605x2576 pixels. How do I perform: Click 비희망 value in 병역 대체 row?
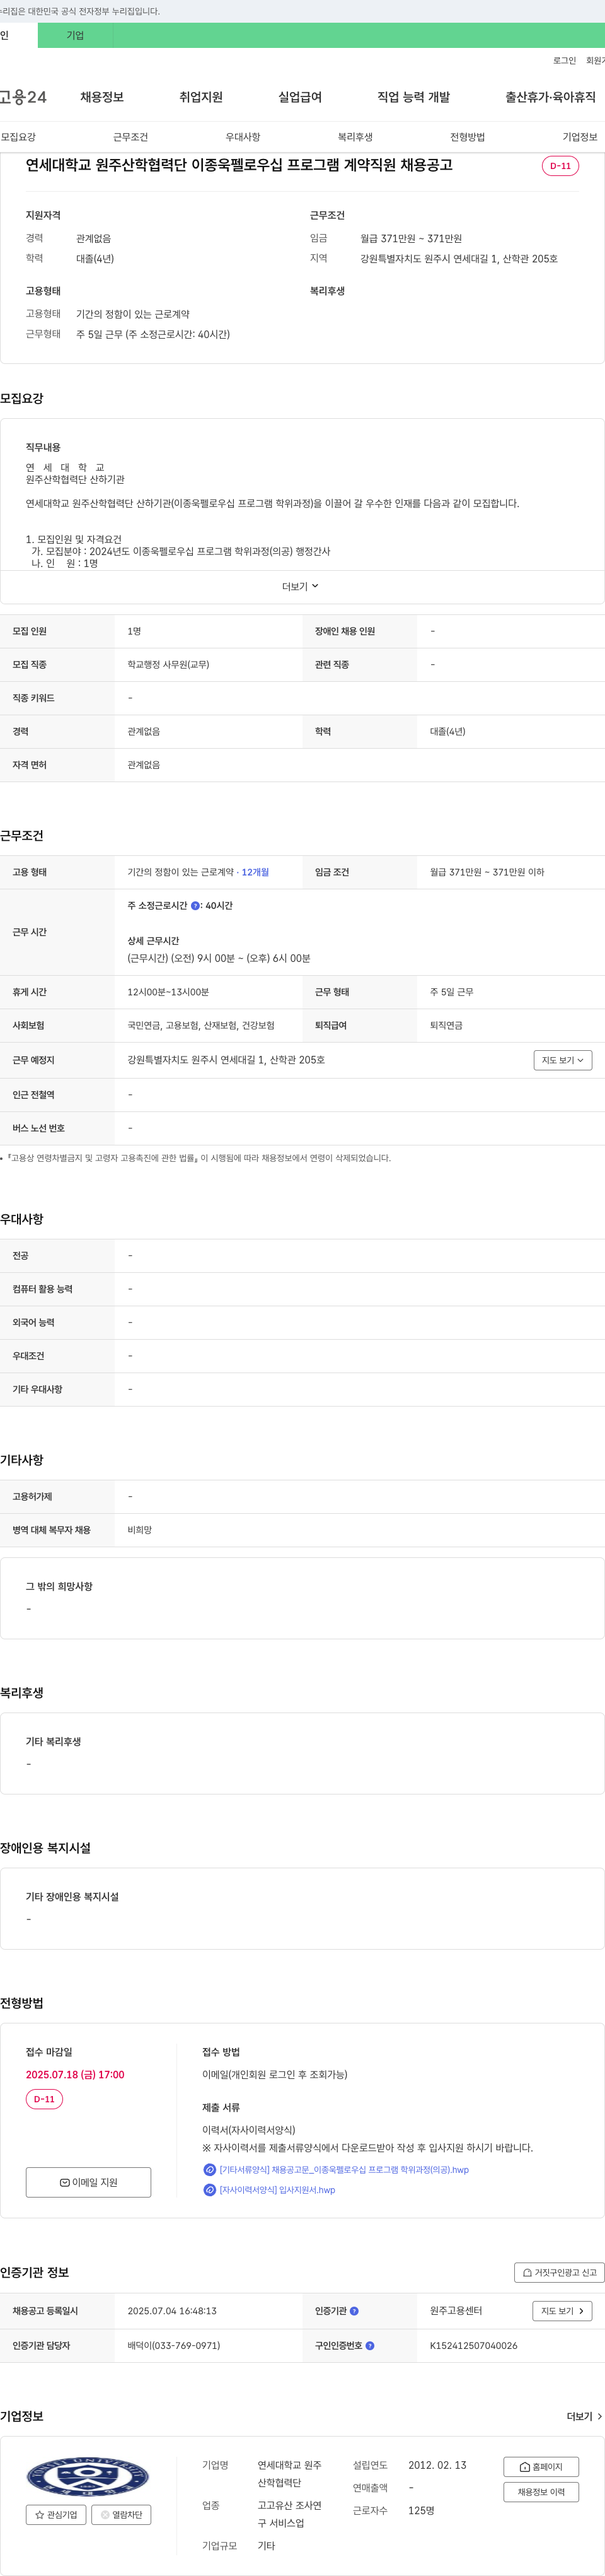click(x=140, y=1530)
